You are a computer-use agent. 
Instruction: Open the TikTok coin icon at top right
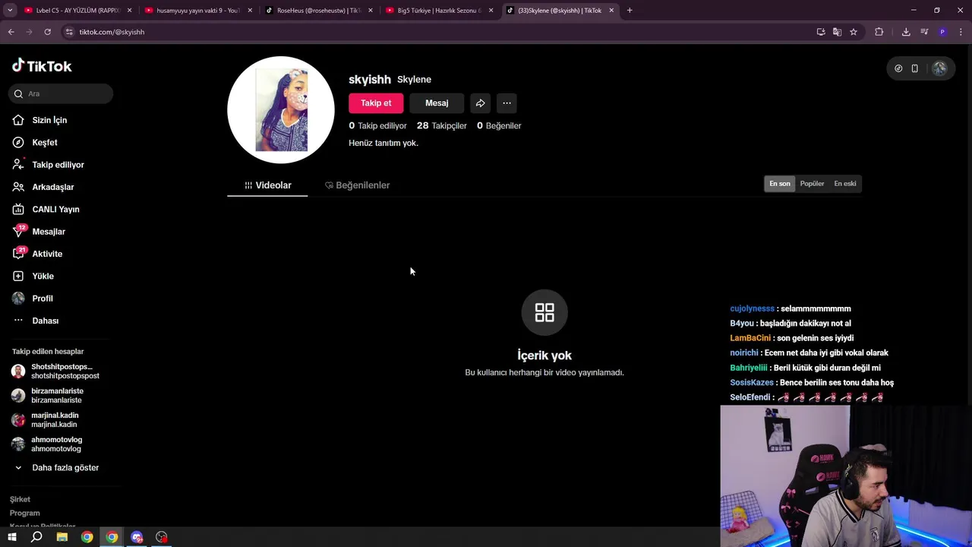point(898,68)
